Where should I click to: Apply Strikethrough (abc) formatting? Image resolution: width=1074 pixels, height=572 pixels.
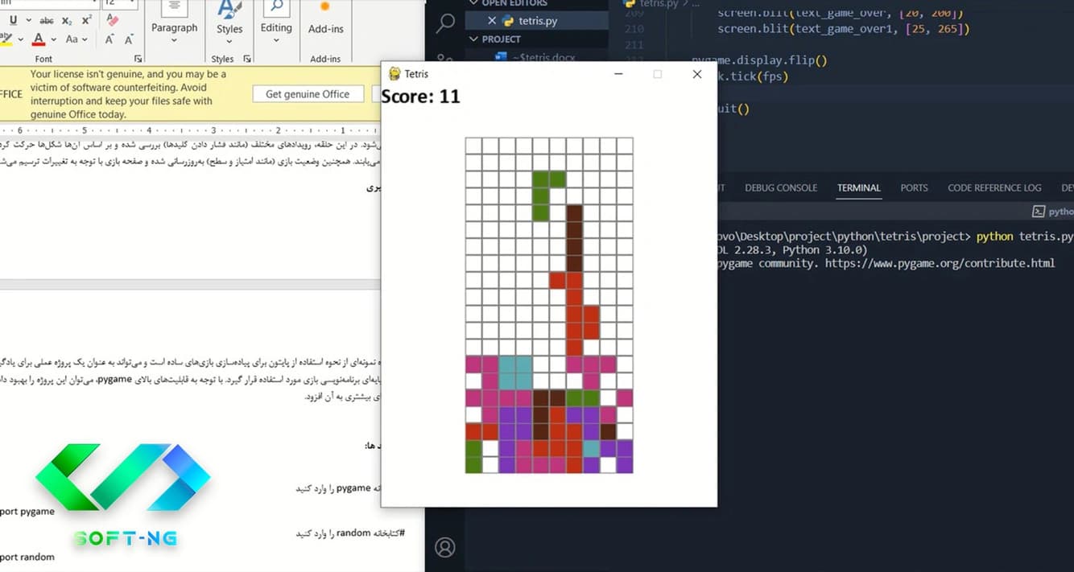pyautogui.click(x=47, y=19)
